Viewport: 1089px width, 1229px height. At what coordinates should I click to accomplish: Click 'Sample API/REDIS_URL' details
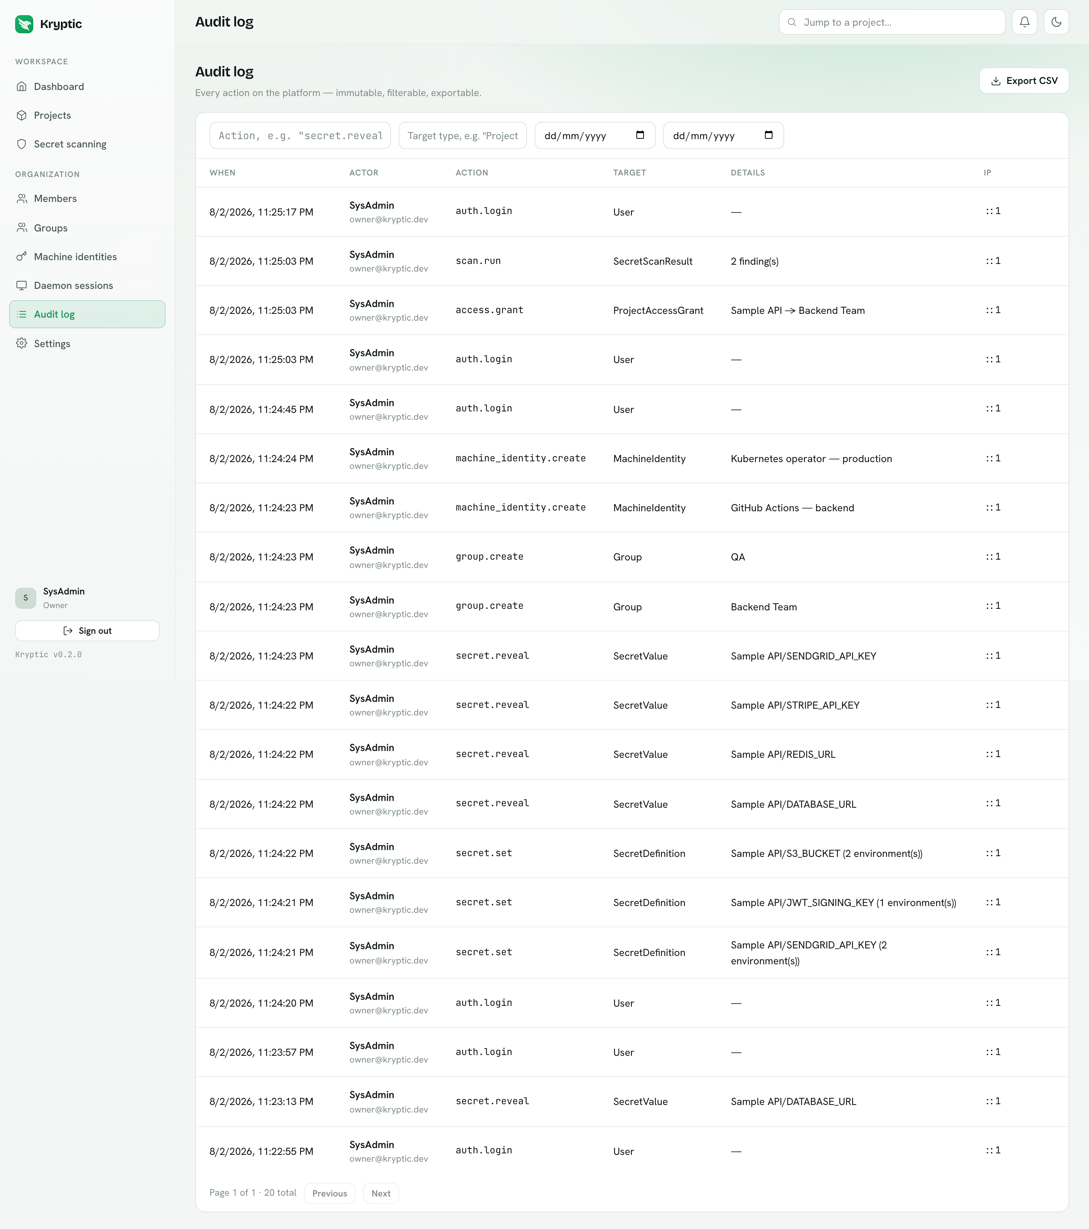click(x=783, y=754)
